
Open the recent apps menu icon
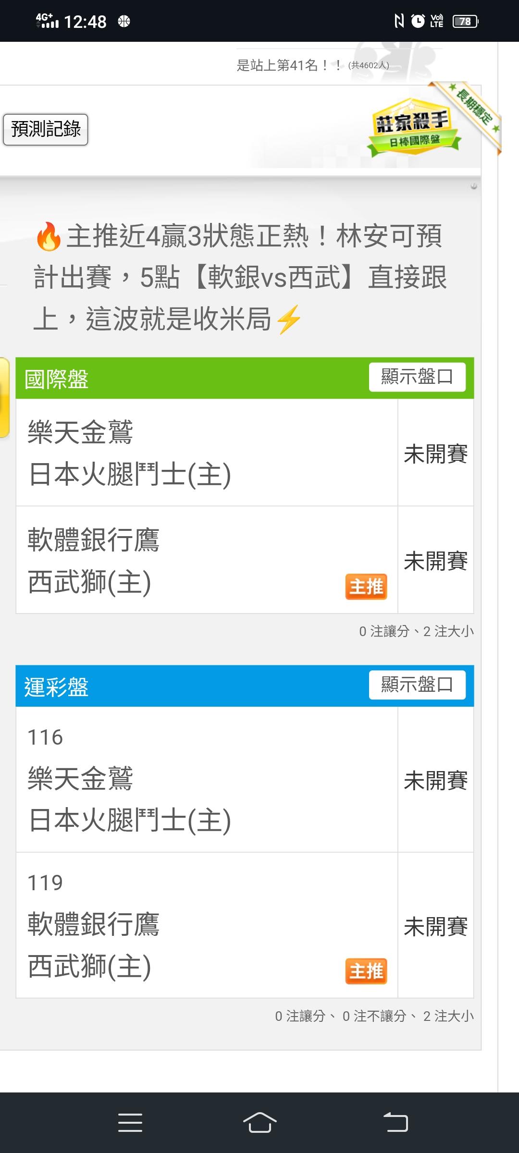130,1122
